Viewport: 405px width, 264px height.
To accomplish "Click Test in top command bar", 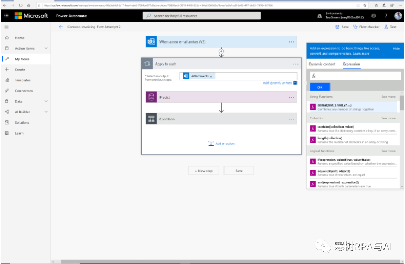I will pos(390,27).
